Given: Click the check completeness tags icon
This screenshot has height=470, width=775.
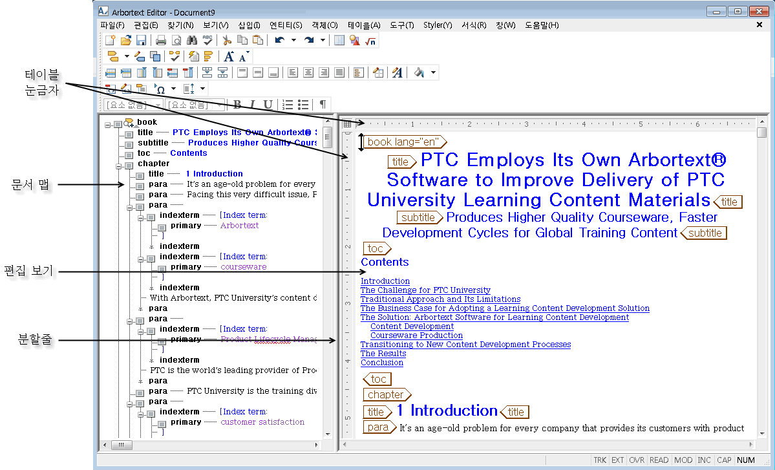Looking at the screenshot, I should click(x=175, y=56).
